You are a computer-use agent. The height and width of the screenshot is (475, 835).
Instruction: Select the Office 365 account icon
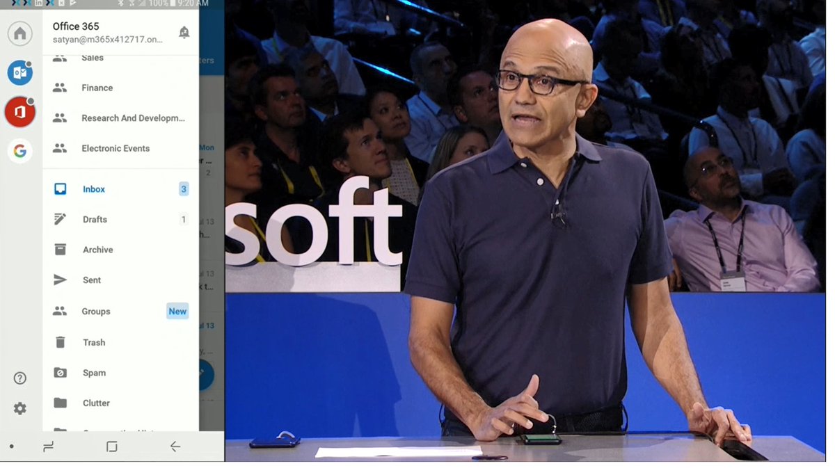click(x=20, y=112)
